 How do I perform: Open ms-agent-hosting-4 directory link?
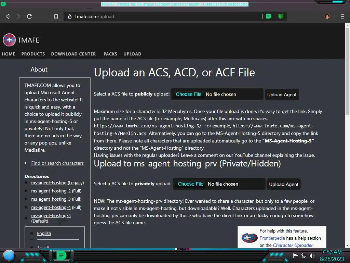51,208
